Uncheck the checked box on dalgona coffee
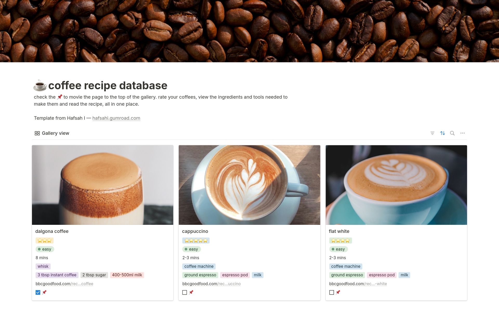Image resolution: width=499 pixels, height=312 pixels. 38,292
